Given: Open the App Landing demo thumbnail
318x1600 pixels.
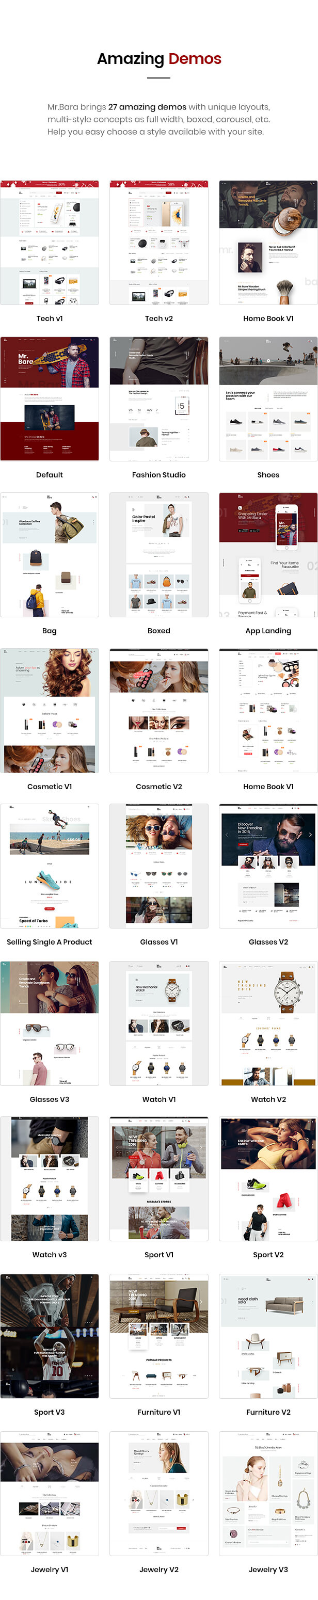Looking at the screenshot, I should click(x=268, y=554).
